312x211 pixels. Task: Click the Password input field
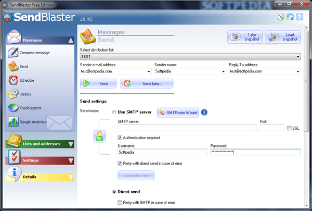click(x=255, y=152)
